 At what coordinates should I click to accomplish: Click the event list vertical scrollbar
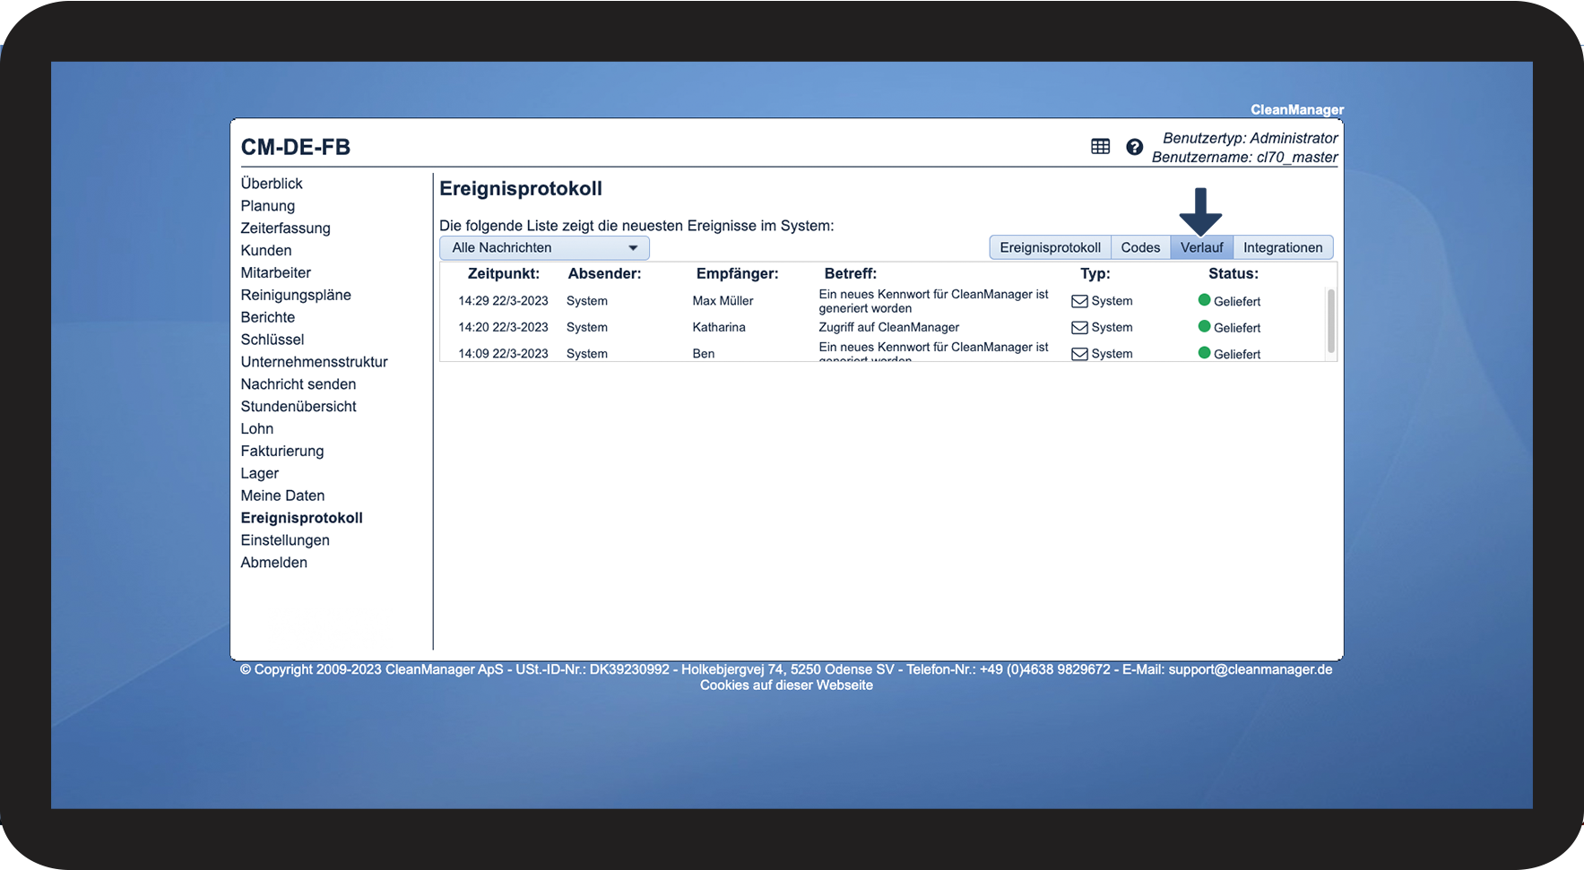[x=1330, y=321]
